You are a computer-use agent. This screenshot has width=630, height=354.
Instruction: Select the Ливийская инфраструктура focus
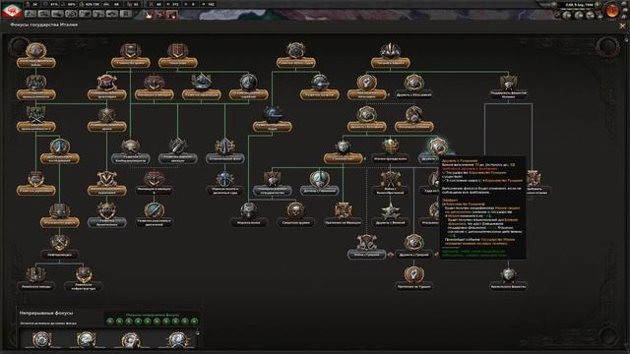click(x=83, y=279)
